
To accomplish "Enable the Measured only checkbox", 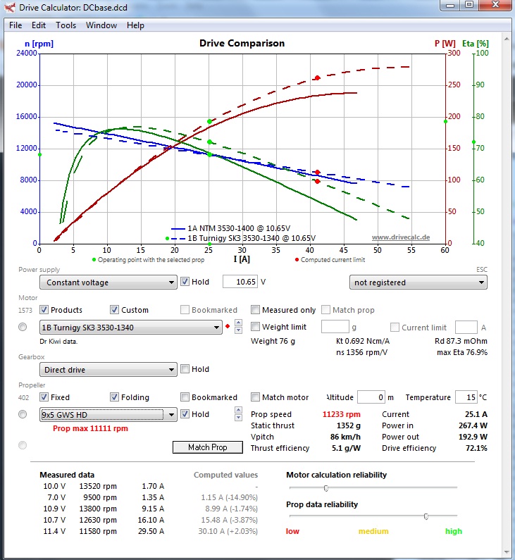I will click(x=256, y=310).
